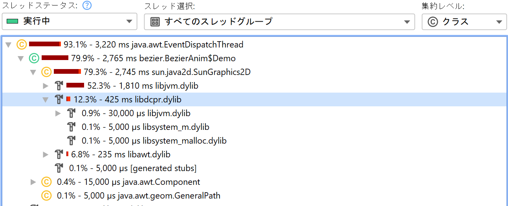Screen dimensions: 508x206
Task: Collapse the bezier.BezierAnim$Demo node
Action: click(21, 59)
